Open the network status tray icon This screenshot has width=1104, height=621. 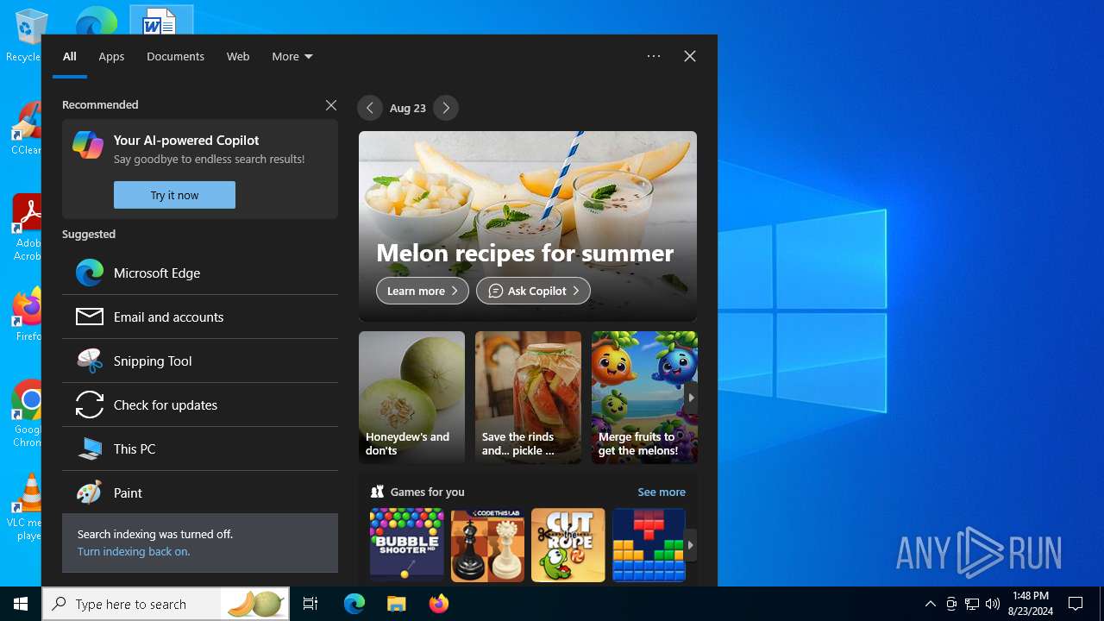click(972, 604)
